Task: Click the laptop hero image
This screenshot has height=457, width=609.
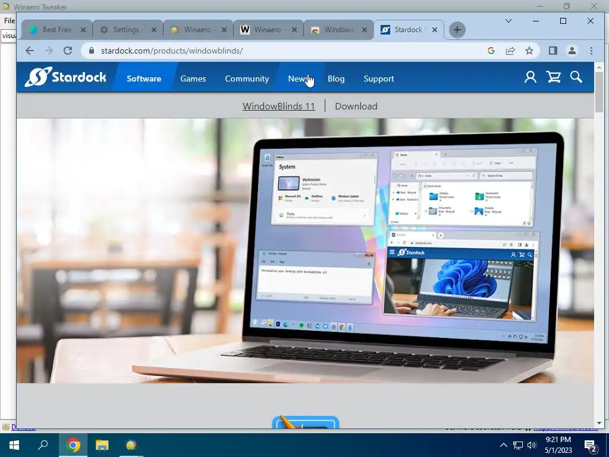Action: click(x=305, y=251)
